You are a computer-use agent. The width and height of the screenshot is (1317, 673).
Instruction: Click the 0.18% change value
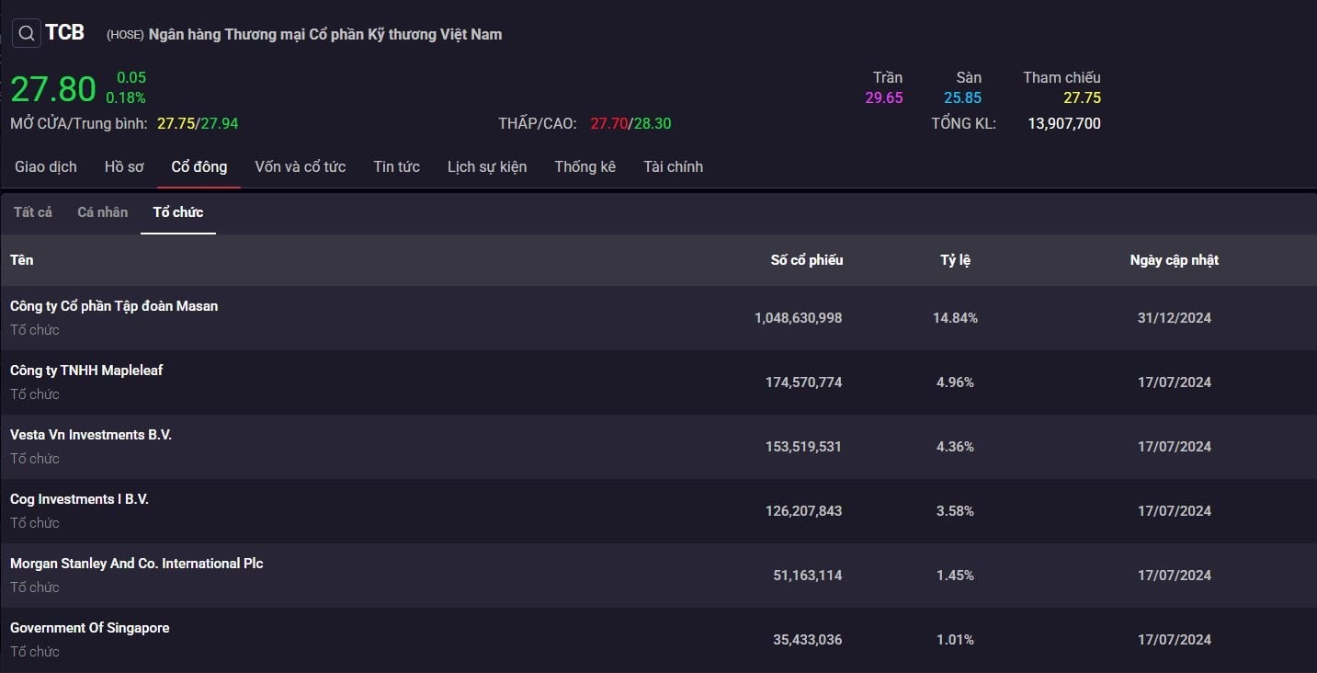(126, 97)
